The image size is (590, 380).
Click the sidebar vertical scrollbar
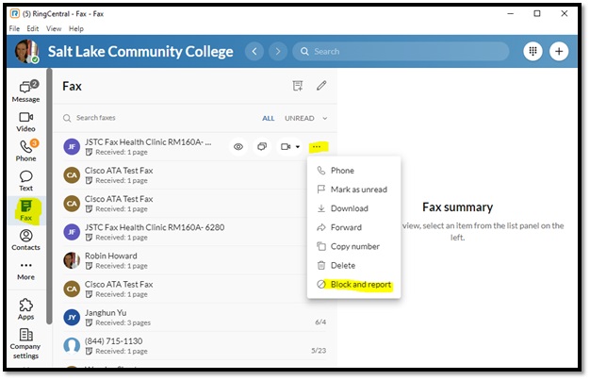pyautogui.click(x=49, y=196)
